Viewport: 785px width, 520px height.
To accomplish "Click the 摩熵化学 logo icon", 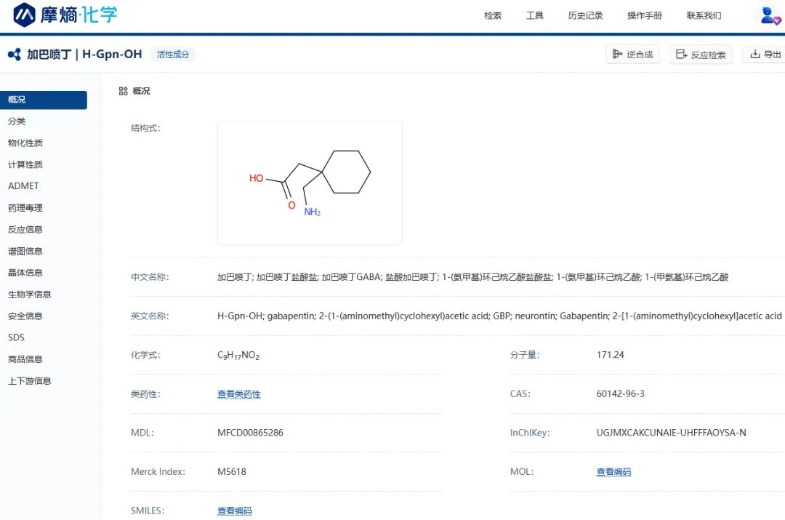I will [25, 15].
